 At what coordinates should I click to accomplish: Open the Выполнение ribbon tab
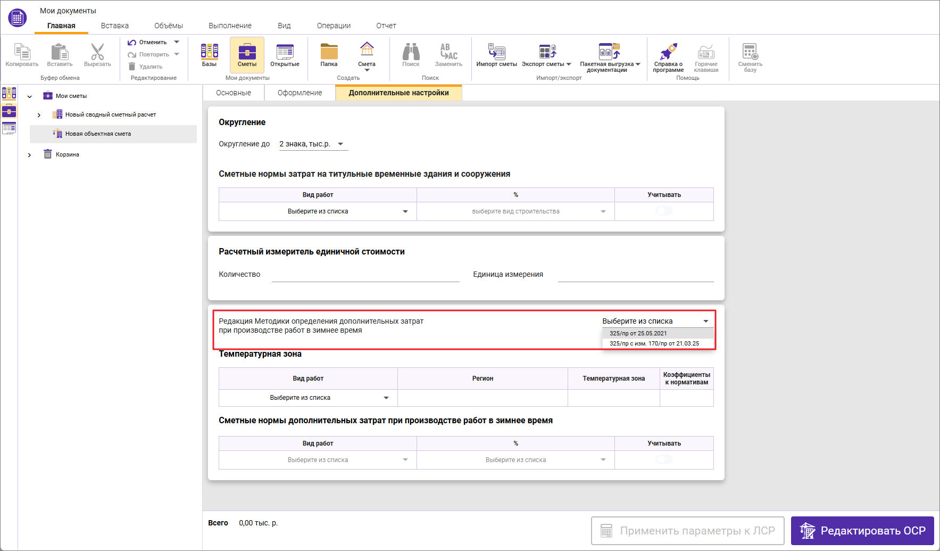[x=230, y=26]
